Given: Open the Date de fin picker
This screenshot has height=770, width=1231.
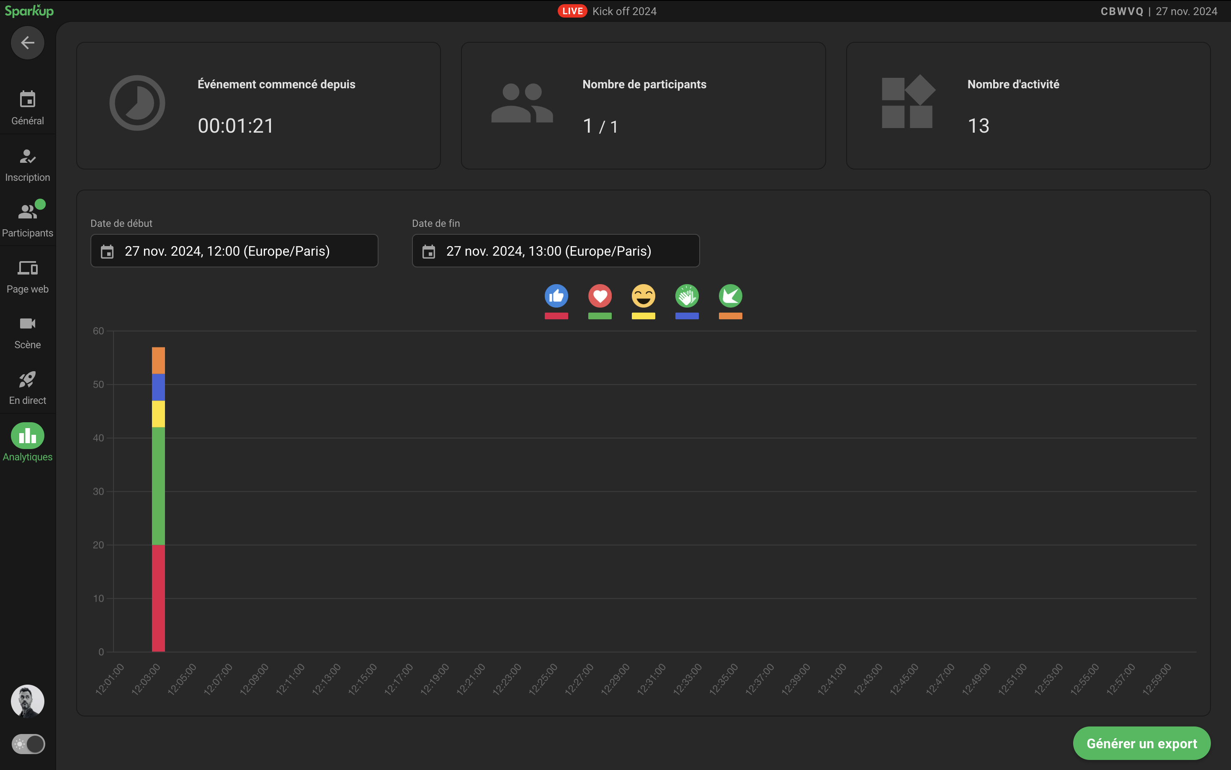Looking at the screenshot, I should 555,251.
